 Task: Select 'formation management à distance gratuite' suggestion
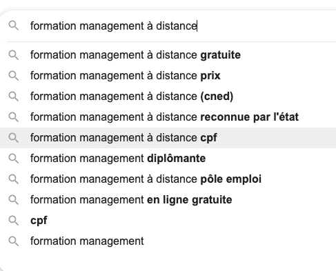point(168,55)
